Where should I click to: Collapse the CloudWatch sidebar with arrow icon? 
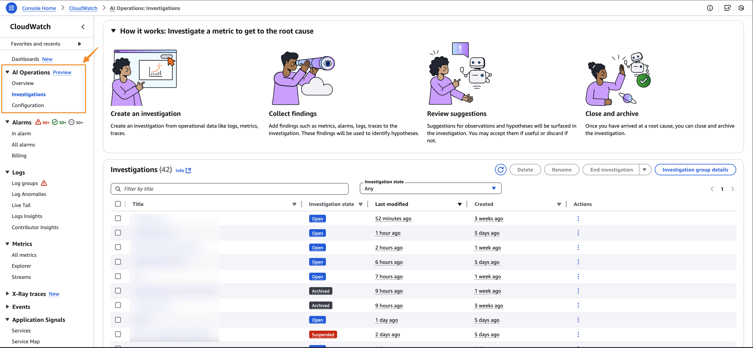83,27
